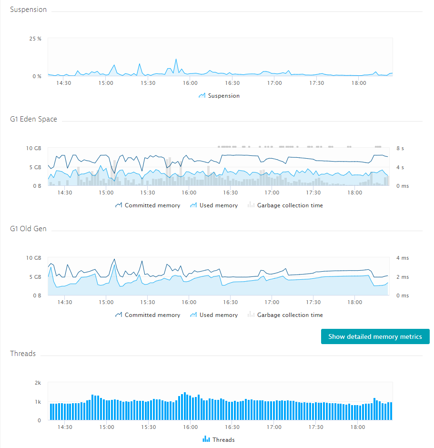Viewport: 434px width, 448px height.
Task: Click the Threads bar chart legend icon
Action: click(207, 439)
